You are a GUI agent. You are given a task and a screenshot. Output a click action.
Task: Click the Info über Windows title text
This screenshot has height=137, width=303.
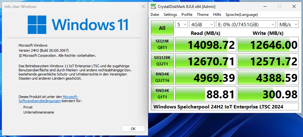[x=20, y=7]
